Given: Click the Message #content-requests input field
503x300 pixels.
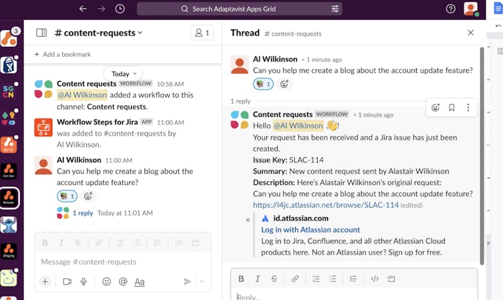Looking at the screenshot, I should 122,262.
